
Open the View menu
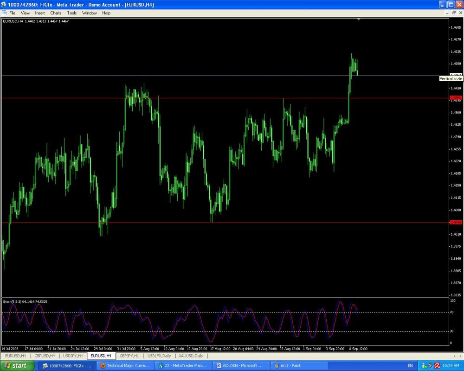click(25, 13)
